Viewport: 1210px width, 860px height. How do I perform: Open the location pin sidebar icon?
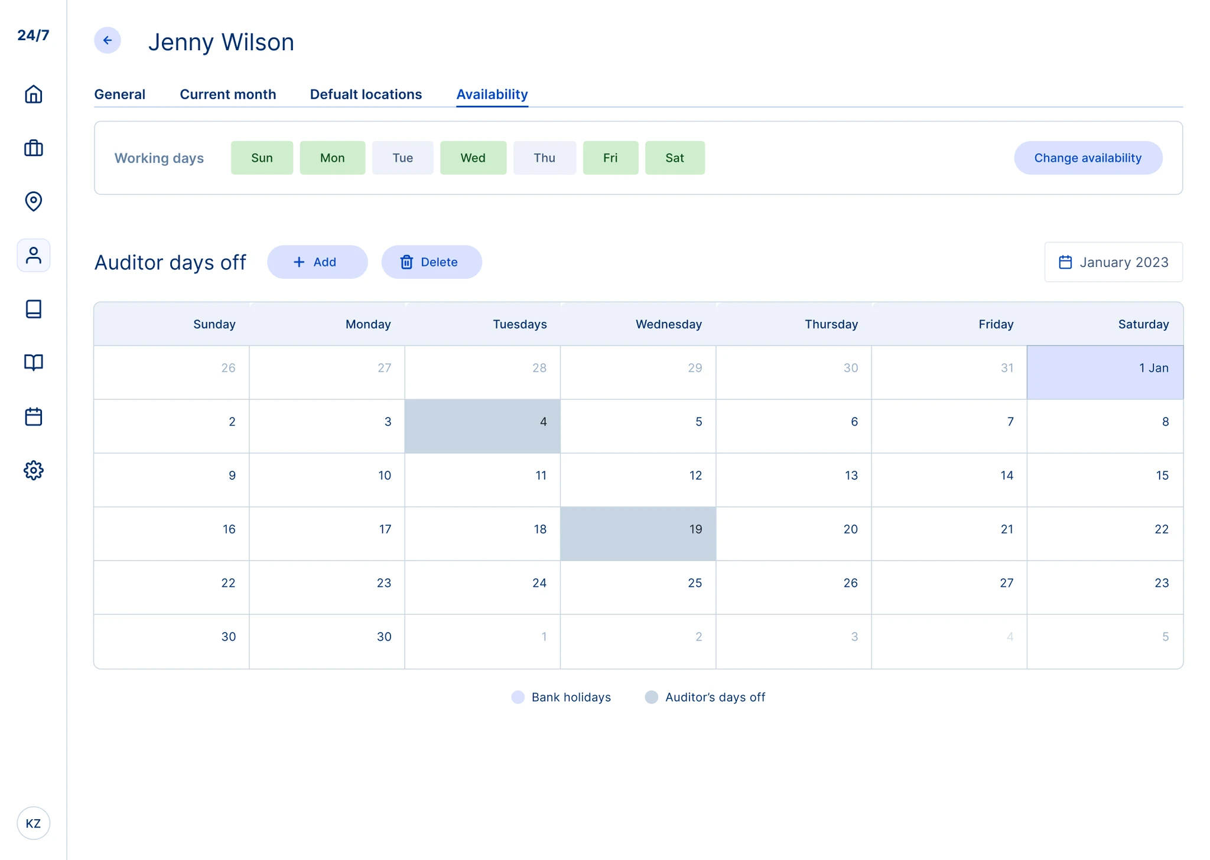click(x=34, y=201)
